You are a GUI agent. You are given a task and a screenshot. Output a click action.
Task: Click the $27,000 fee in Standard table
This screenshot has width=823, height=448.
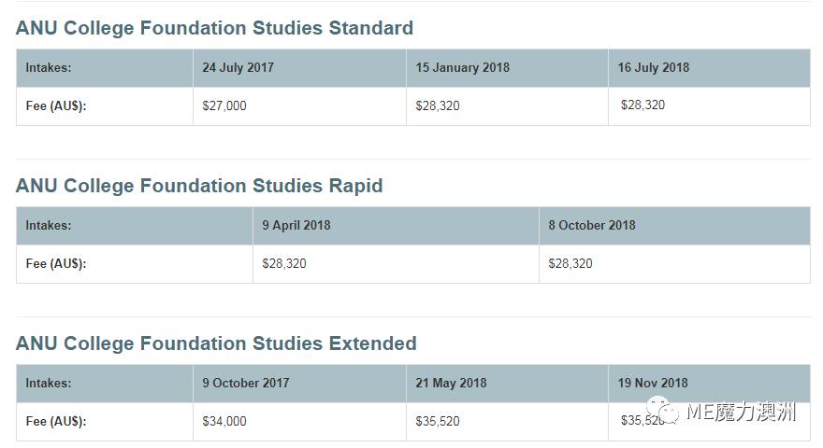tap(224, 105)
